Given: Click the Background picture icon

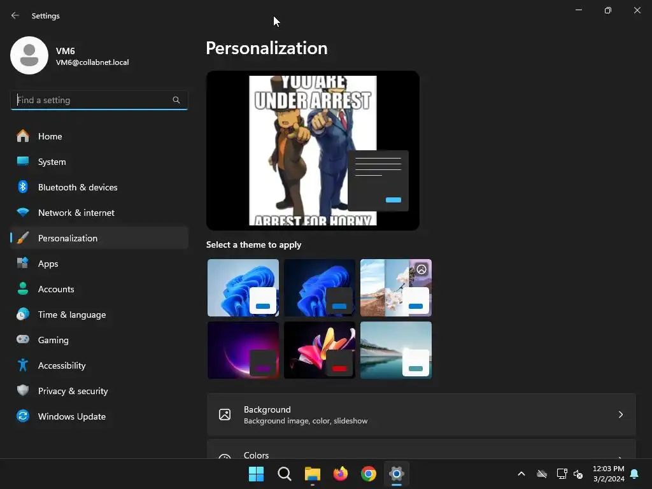Looking at the screenshot, I should (x=225, y=415).
